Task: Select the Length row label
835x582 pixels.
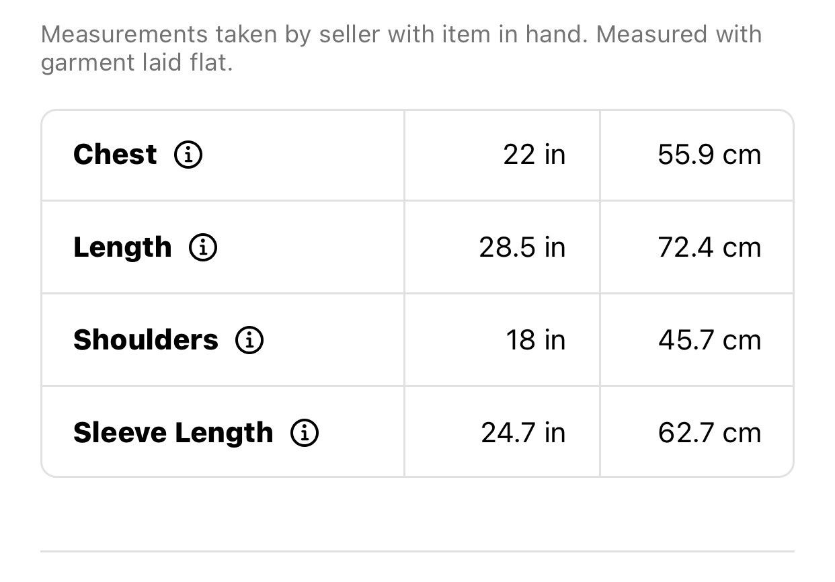Action: click(122, 248)
